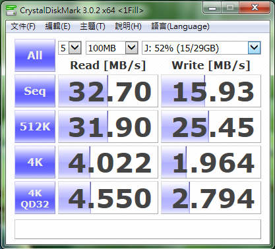Open the 編輯(E) menu
The image size is (275, 249).
57,26
